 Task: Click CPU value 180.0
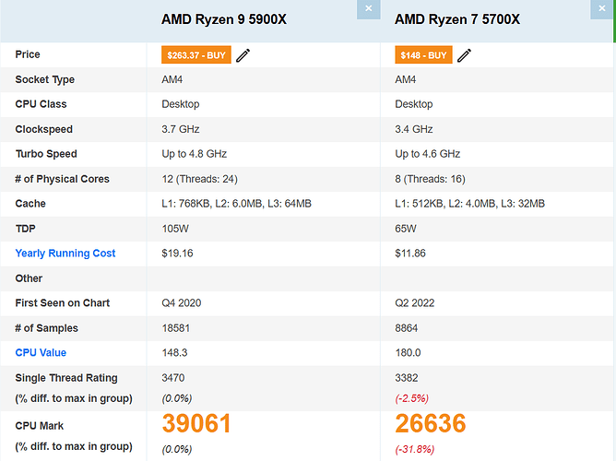click(408, 352)
